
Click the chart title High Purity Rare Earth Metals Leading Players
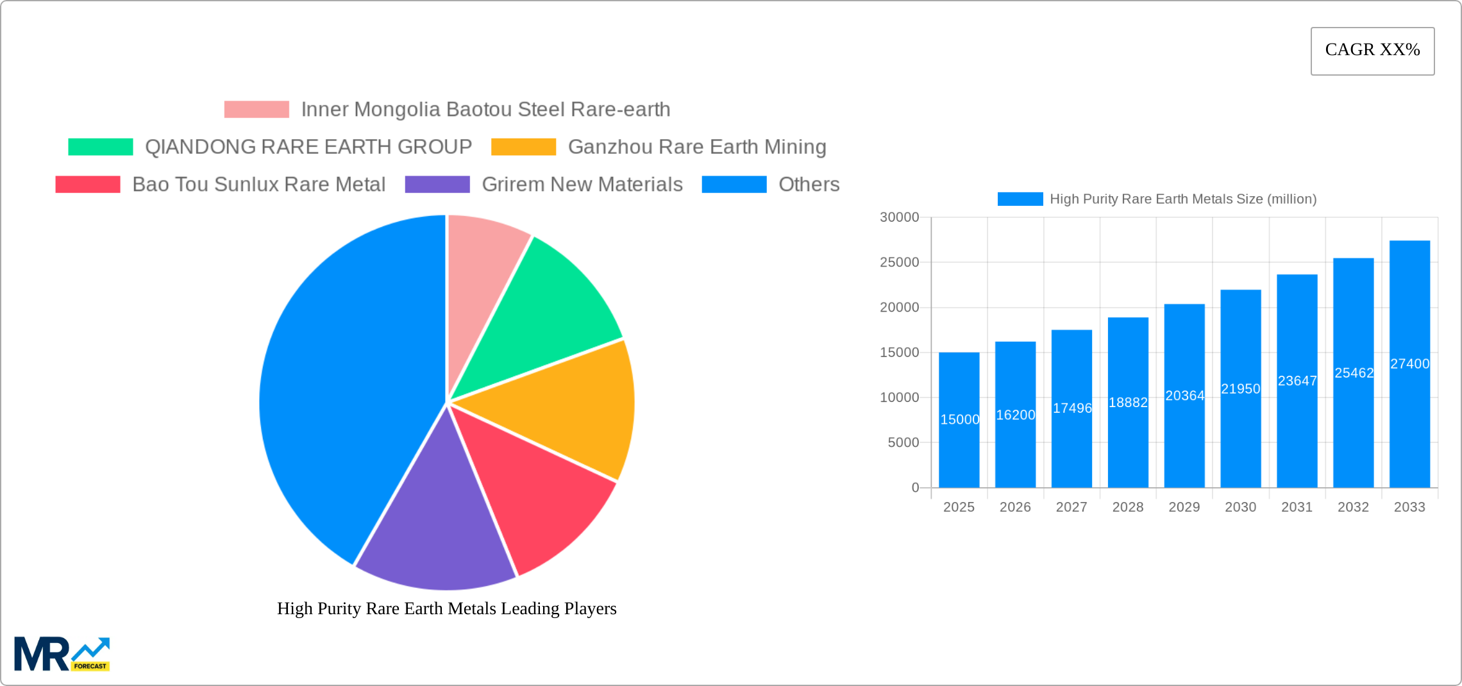[x=447, y=609]
